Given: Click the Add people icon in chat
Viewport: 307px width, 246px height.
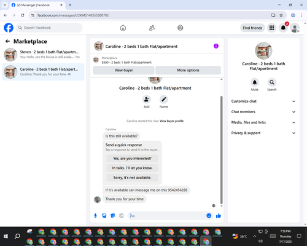Looking at the screenshot, I should click(147, 100).
